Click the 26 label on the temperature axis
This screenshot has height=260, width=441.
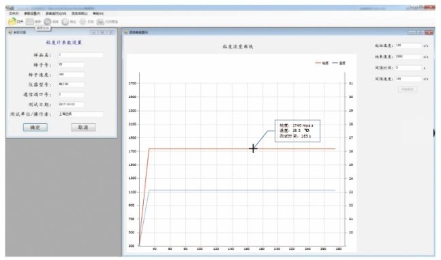[351, 151]
